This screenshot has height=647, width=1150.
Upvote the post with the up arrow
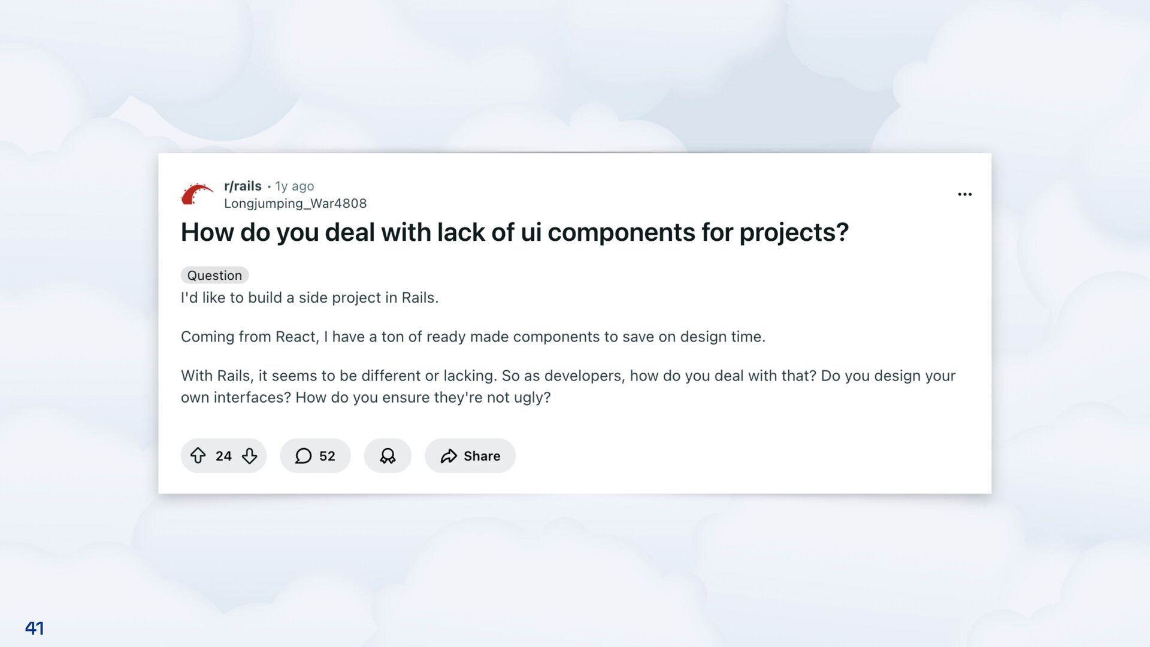pyautogui.click(x=198, y=456)
